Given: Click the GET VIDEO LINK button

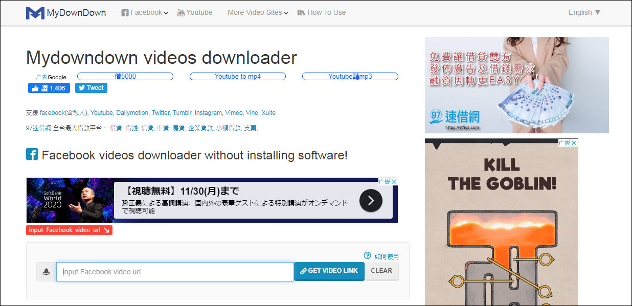Looking at the screenshot, I should coord(329,271).
